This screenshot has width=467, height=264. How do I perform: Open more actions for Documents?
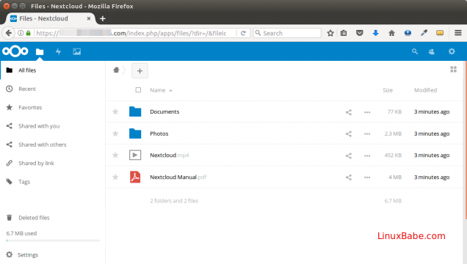[367, 112]
